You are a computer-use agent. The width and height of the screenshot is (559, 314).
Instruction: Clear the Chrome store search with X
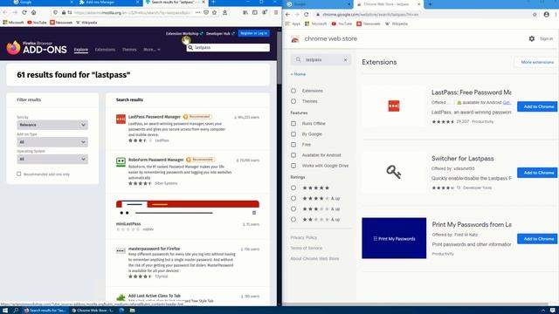[345, 60]
